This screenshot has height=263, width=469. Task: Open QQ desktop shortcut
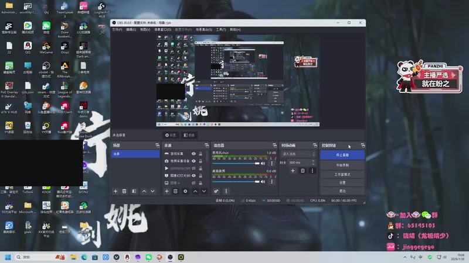tap(28, 48)
